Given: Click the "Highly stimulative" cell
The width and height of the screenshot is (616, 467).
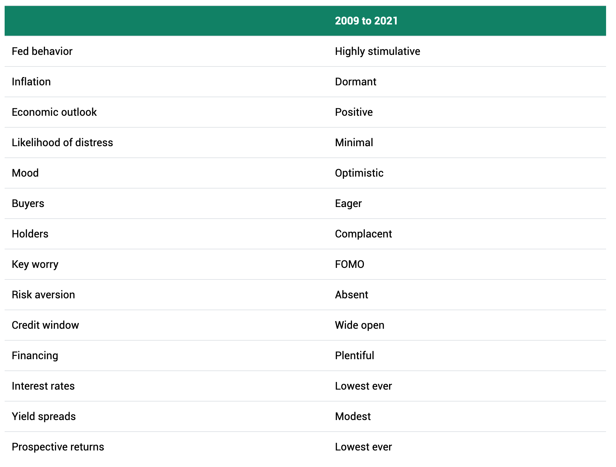Looking at the screenshot, I should pyautogui.click(x=377, y=51).
